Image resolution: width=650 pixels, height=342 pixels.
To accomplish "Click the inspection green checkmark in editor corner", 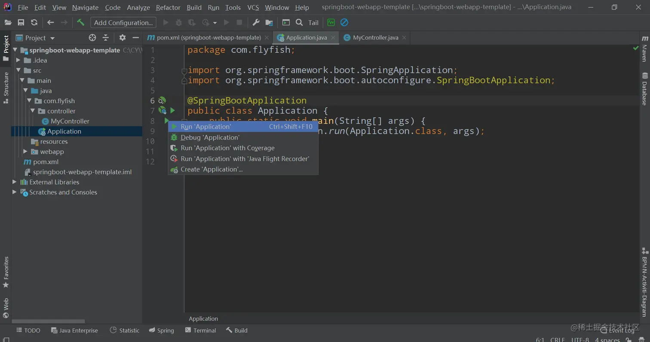I will click(636, 48).
